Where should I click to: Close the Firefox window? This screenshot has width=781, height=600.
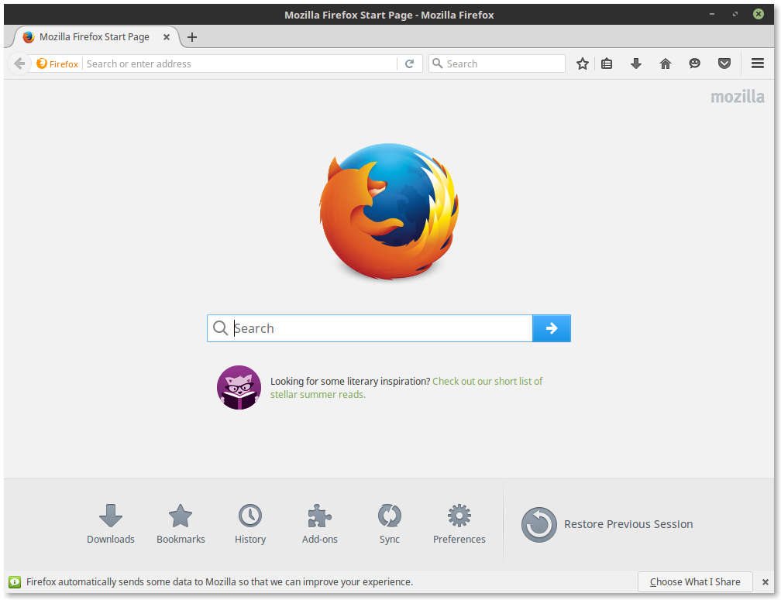(x=758, y=14)
